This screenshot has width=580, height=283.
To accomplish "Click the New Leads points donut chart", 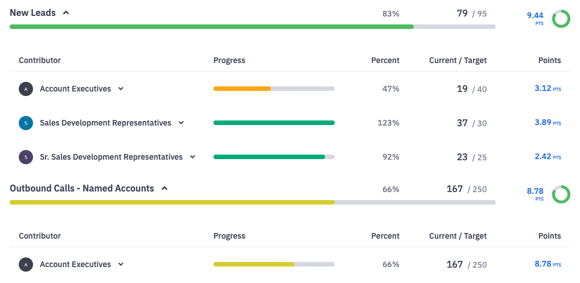I will 561,19.
